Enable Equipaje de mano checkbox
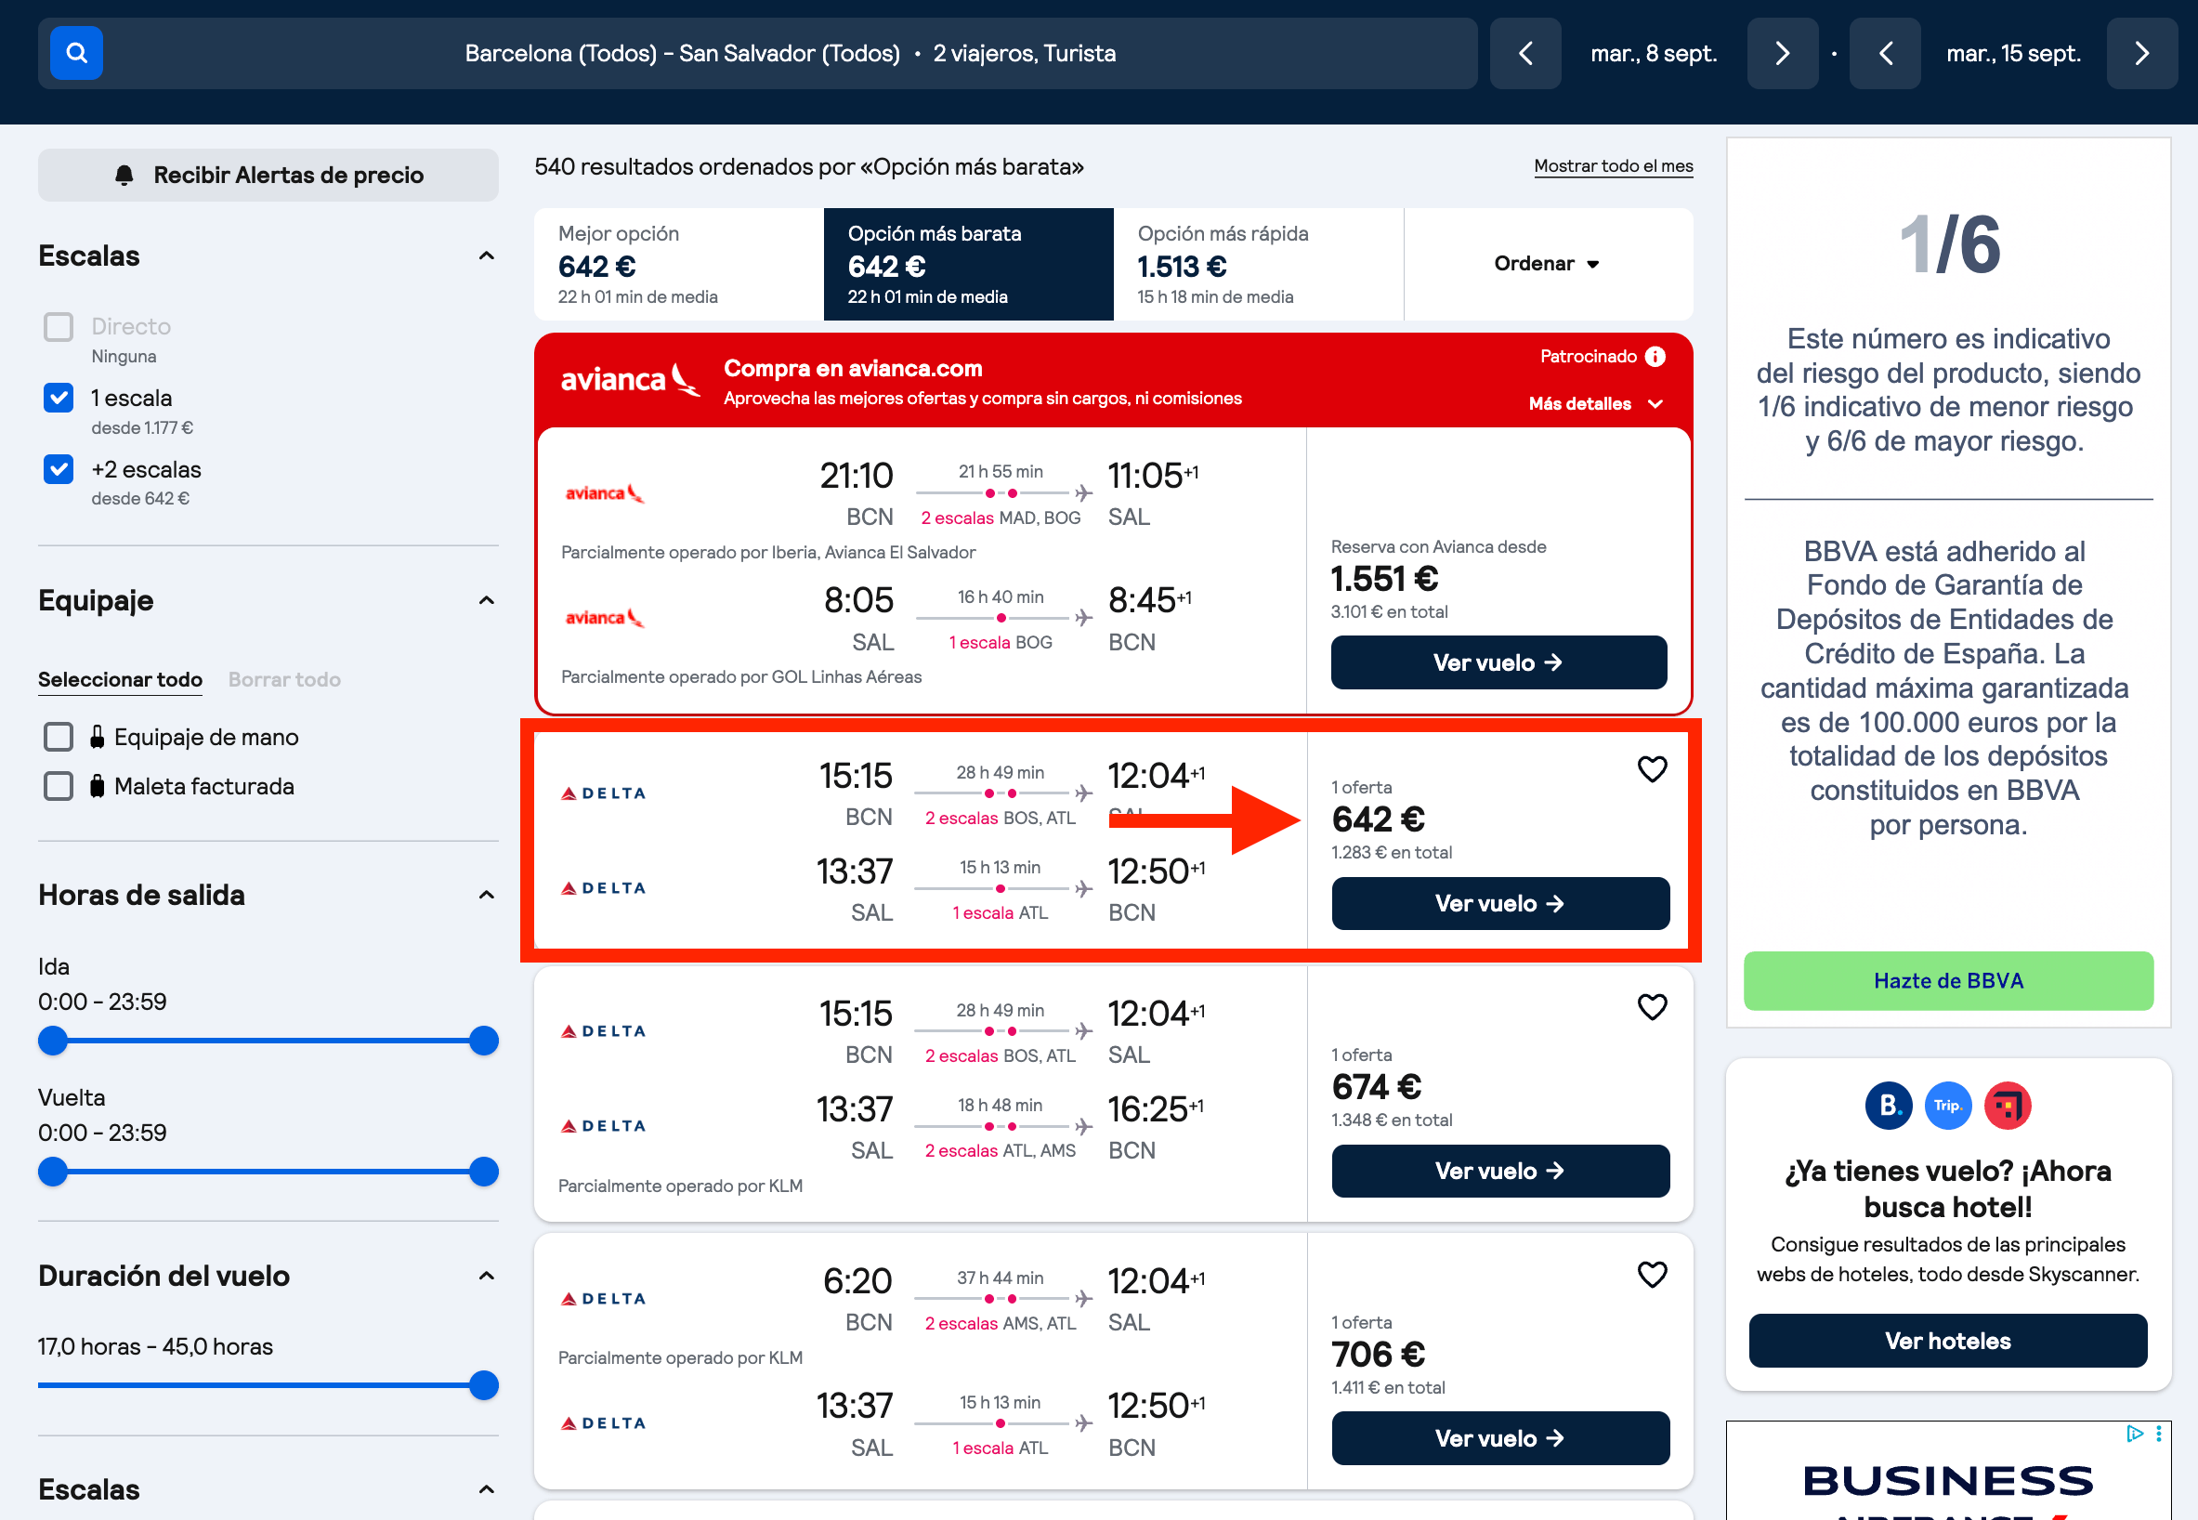Image resolution: width=2198 pixels, height=1520 pixels. (59, 737)
